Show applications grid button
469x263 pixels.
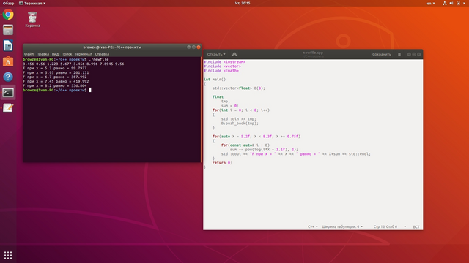pyautogui.click(x=8, y=255)
